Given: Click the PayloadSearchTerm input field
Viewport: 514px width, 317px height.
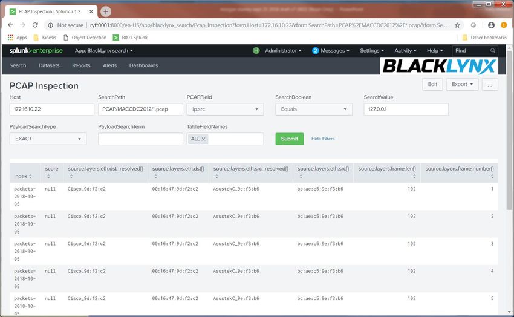Looking at the screenshot, I should point(140,139).
